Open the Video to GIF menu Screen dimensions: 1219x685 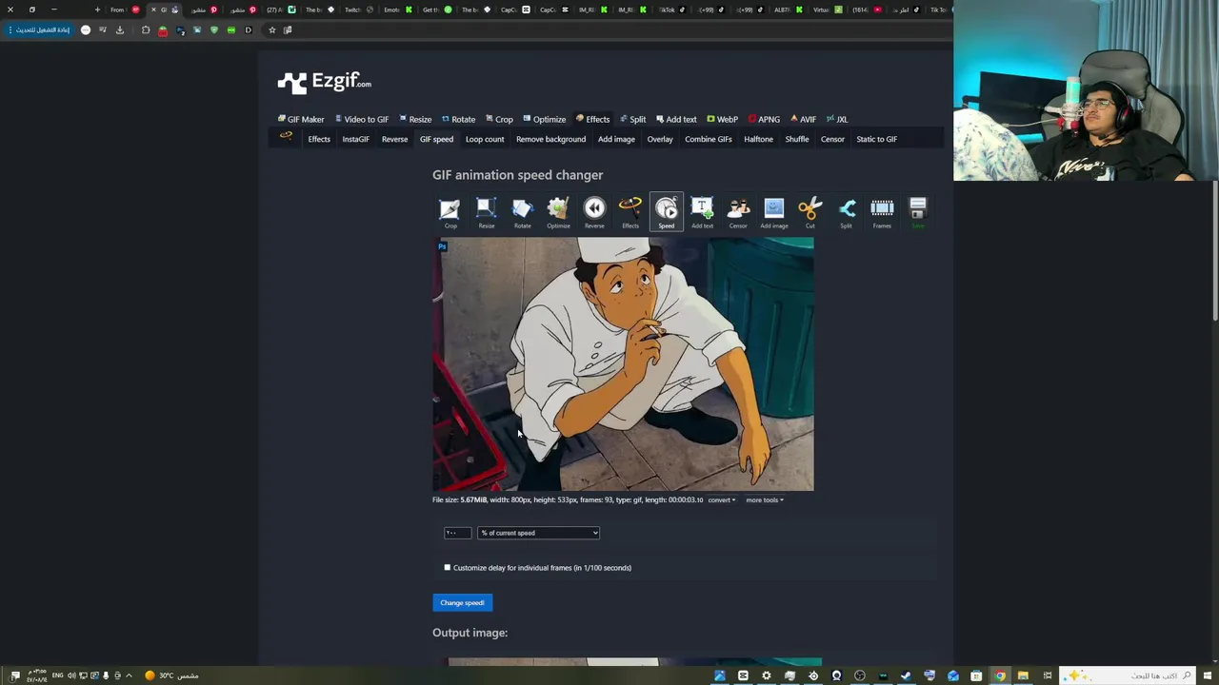[x=362, y=119]
